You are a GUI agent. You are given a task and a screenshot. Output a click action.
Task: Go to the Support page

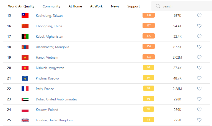click(x=133, y=6)
